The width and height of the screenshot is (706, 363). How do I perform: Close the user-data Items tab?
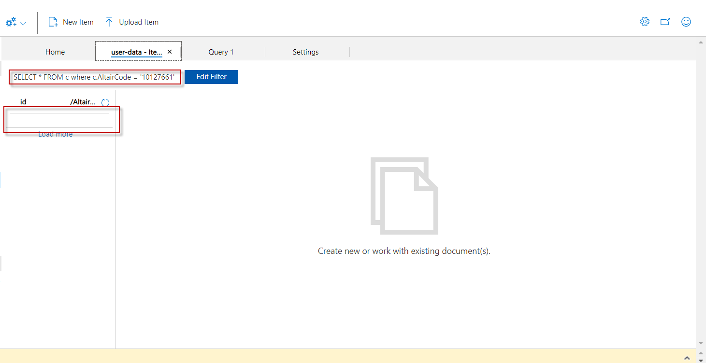[170, 51]
